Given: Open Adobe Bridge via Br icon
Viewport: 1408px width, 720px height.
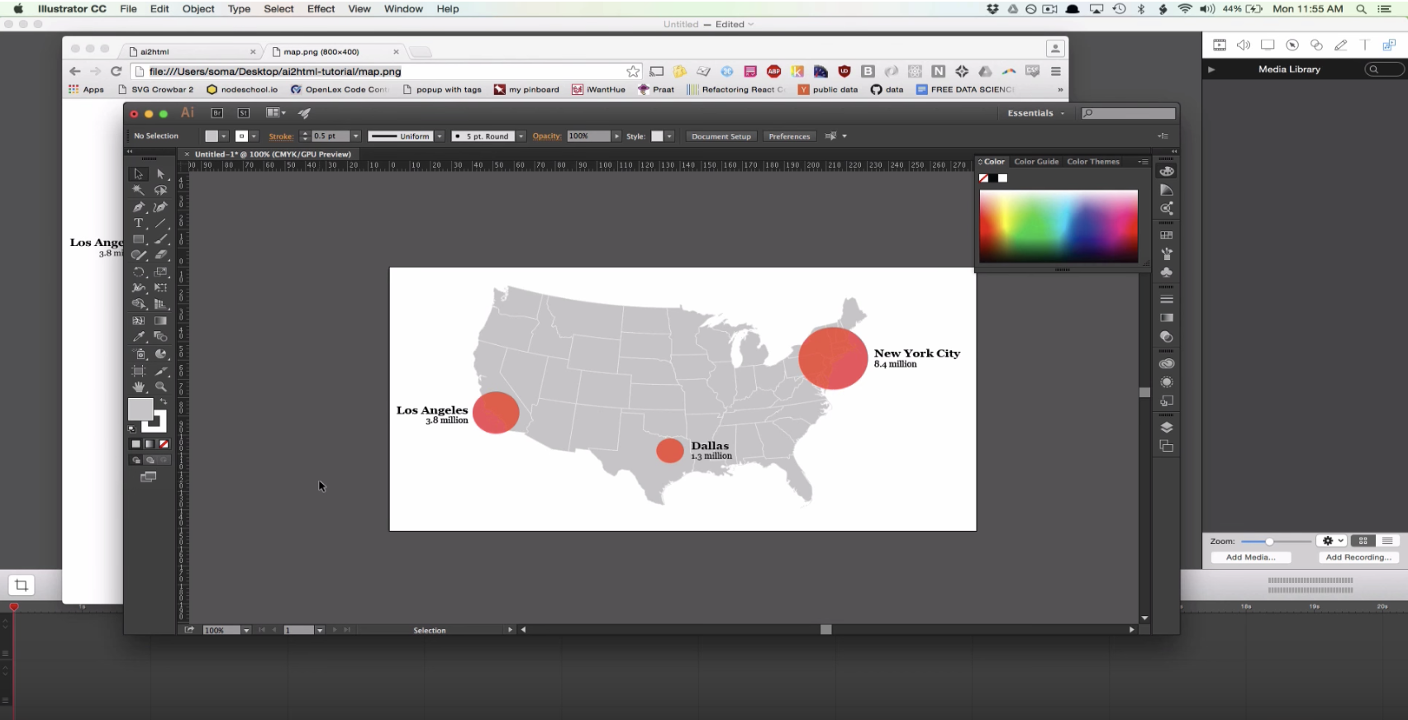Looking at the screenshot, I should click(217, 113).
